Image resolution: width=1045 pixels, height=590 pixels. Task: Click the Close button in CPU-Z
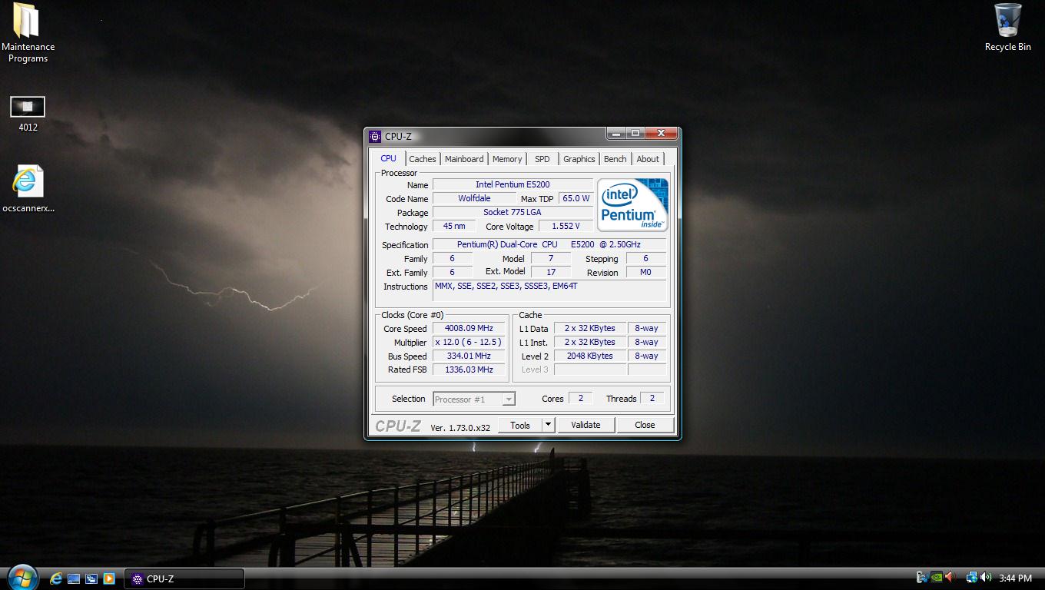coord(645,425)
